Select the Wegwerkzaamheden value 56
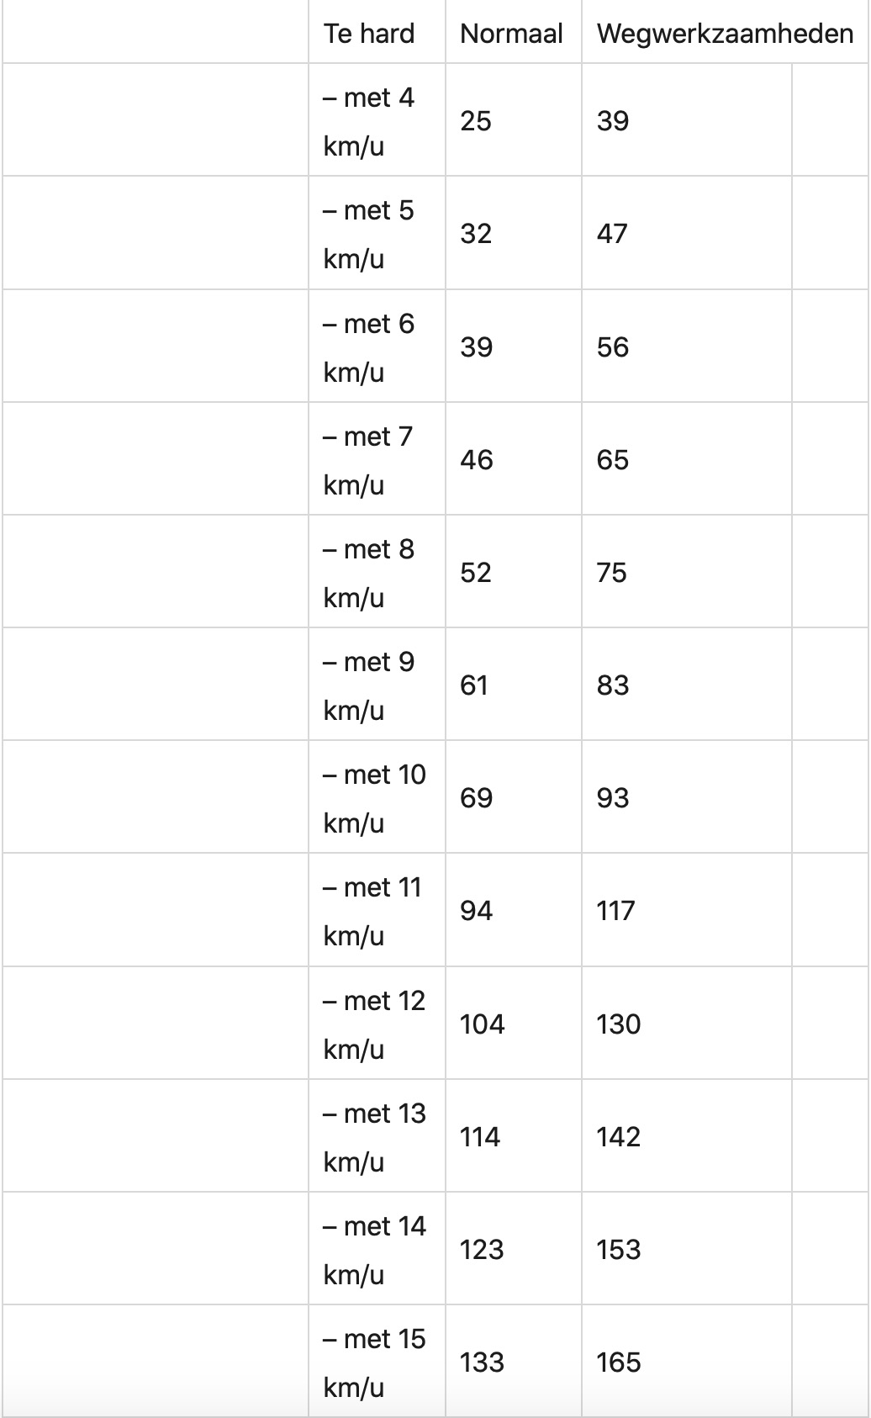The width and height of the screenshot is (871, 1418). coord(613,347)
